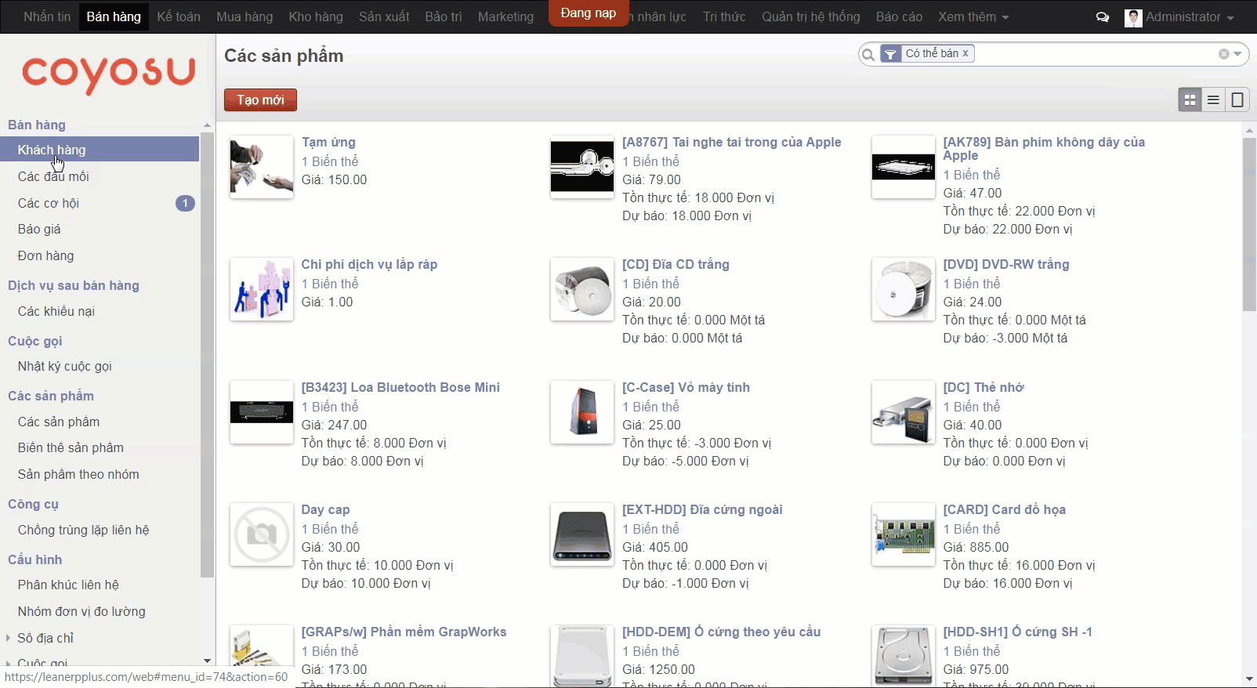Screen dimensions: 1257x688
Task: Select 'Khách hàng' in the sidebar
Action: coord(100,150)
